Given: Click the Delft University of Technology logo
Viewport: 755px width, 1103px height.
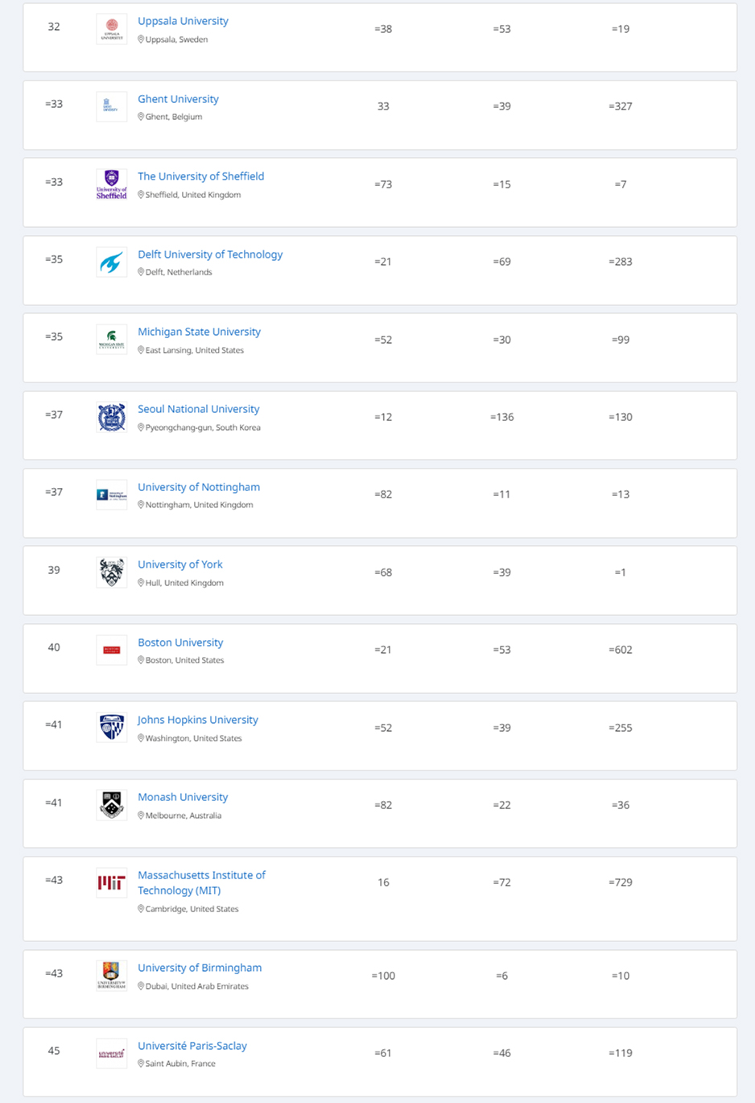Looking at the screenshot, I should click(x=111, y=262).
